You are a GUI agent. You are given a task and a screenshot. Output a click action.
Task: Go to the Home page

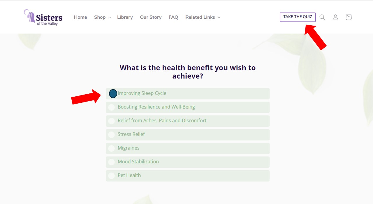pyautogui.click(x=80, y=17)
